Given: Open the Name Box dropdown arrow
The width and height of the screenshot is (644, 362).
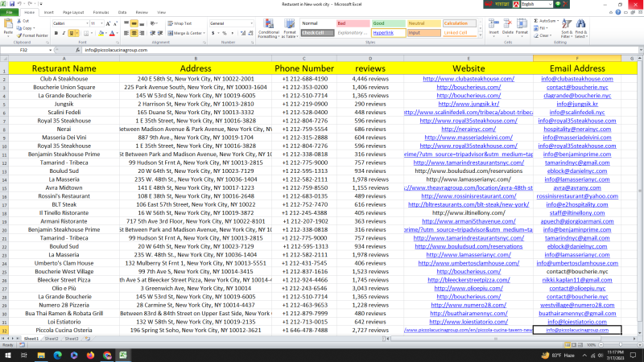Looking at the screenshot, I should coord(50,50).
